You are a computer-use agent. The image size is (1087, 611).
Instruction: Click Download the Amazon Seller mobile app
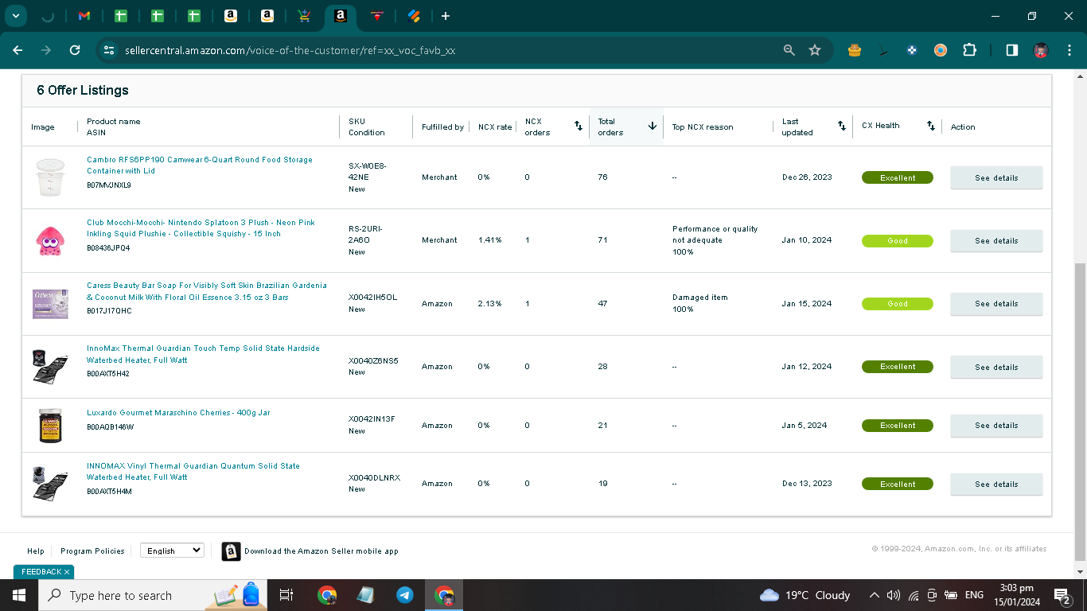(x=321, y=551)
